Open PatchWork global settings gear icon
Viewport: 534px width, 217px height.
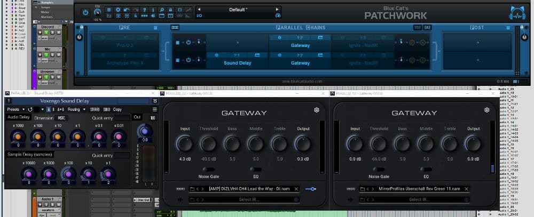pos(118,10)
